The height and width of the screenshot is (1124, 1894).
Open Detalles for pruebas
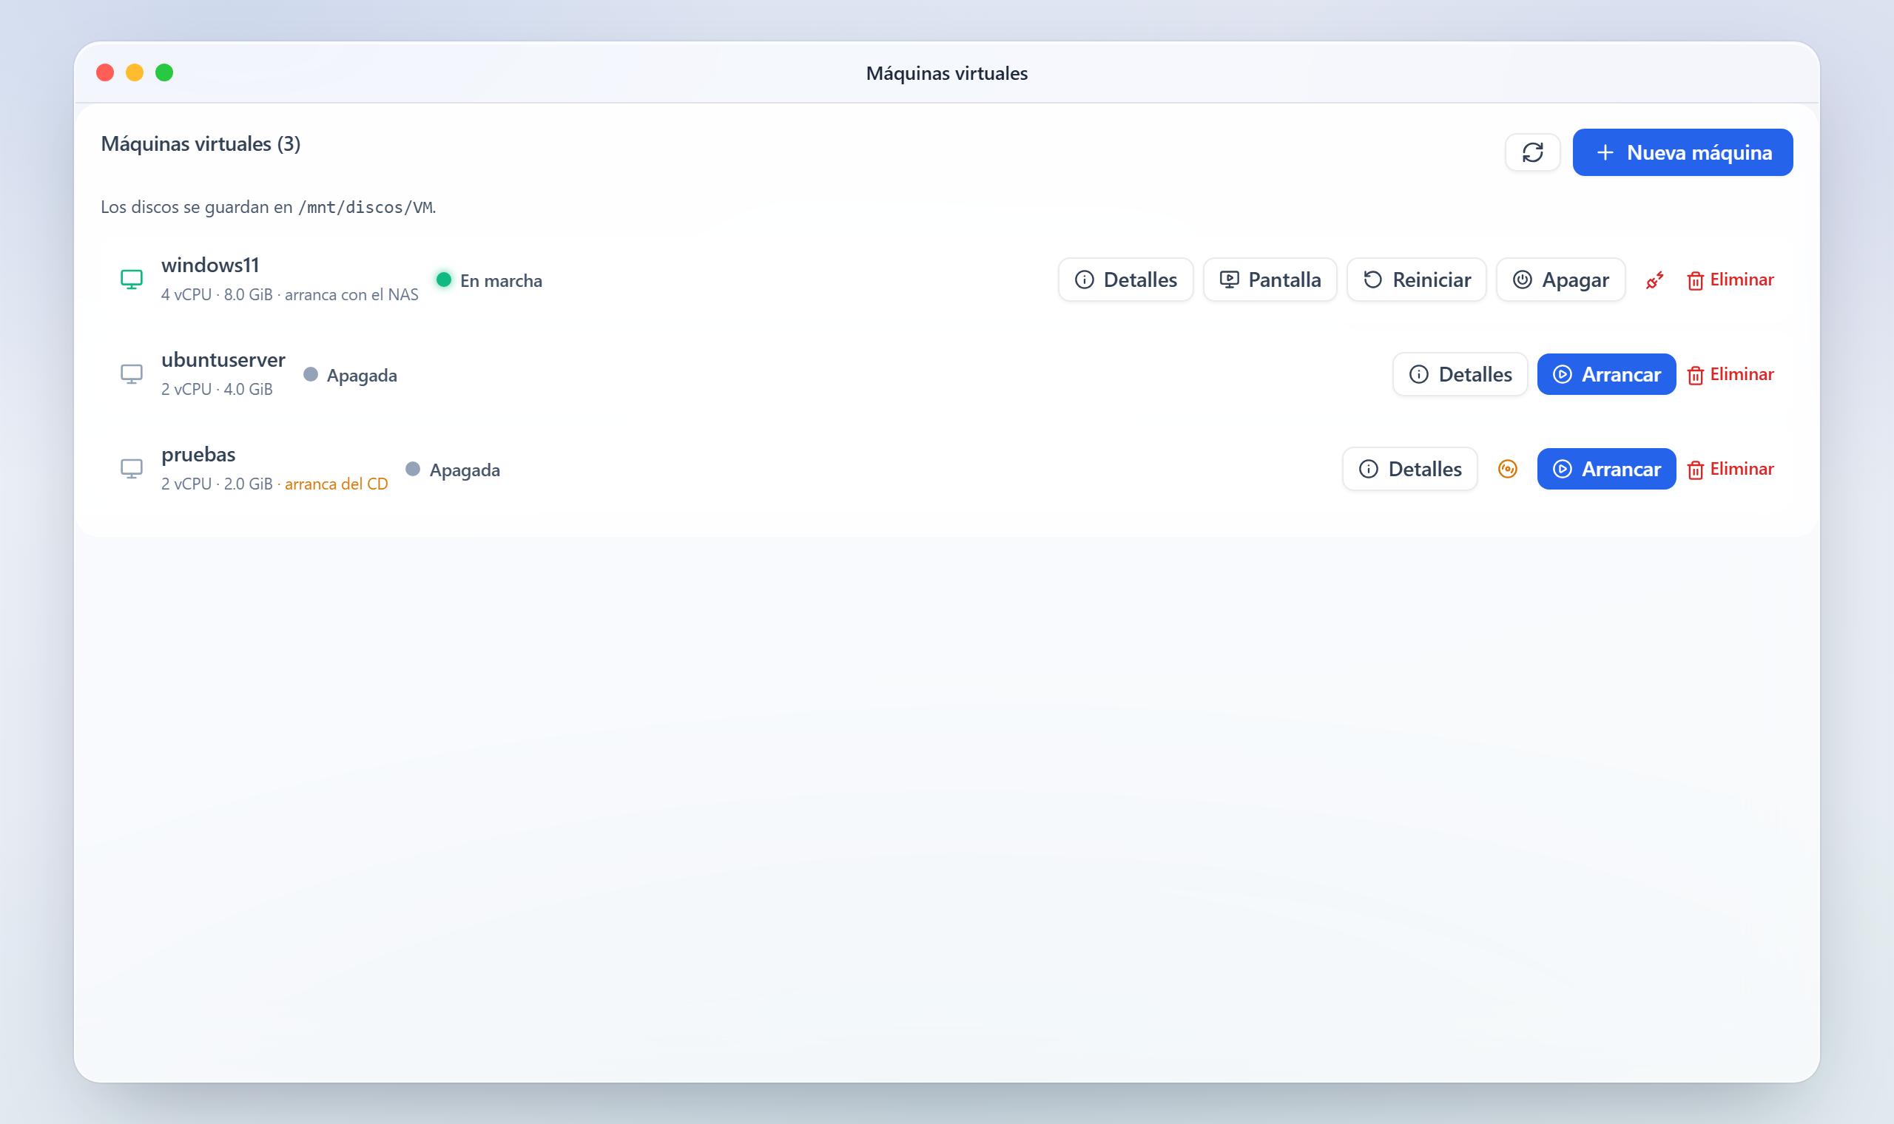pos(1409,469)
